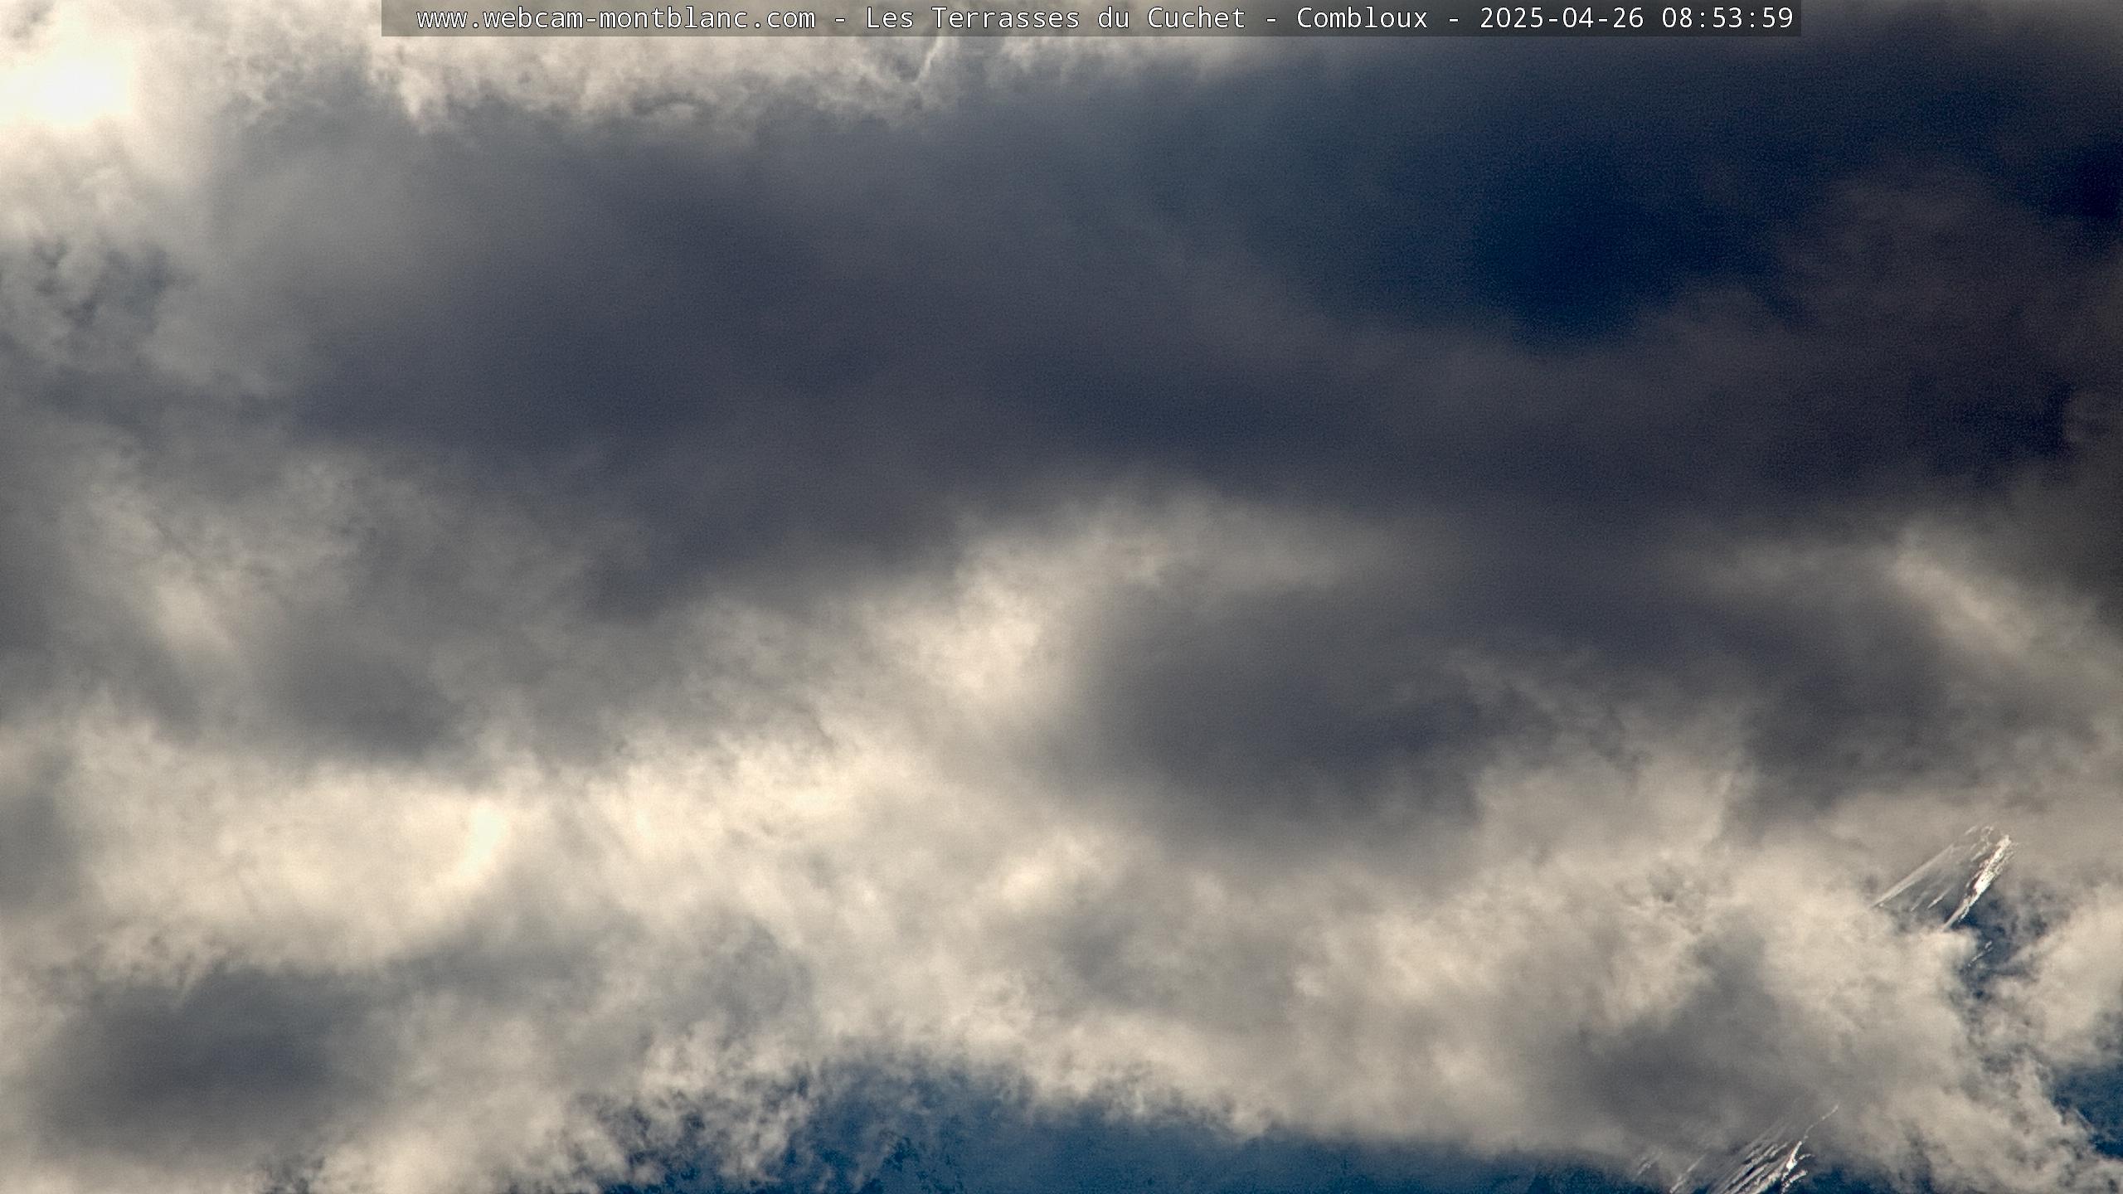2123x1194 pixels.
Task: Click the 08:53:59 time stamp
Action: (1727, 18)
